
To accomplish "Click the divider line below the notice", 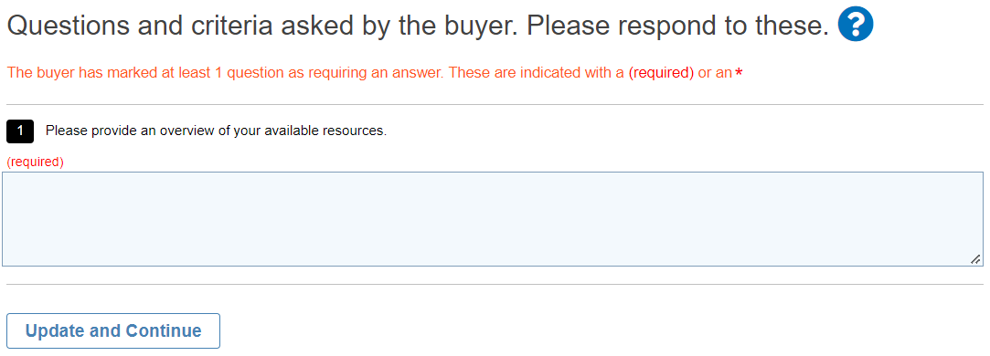I will (495, 105).
